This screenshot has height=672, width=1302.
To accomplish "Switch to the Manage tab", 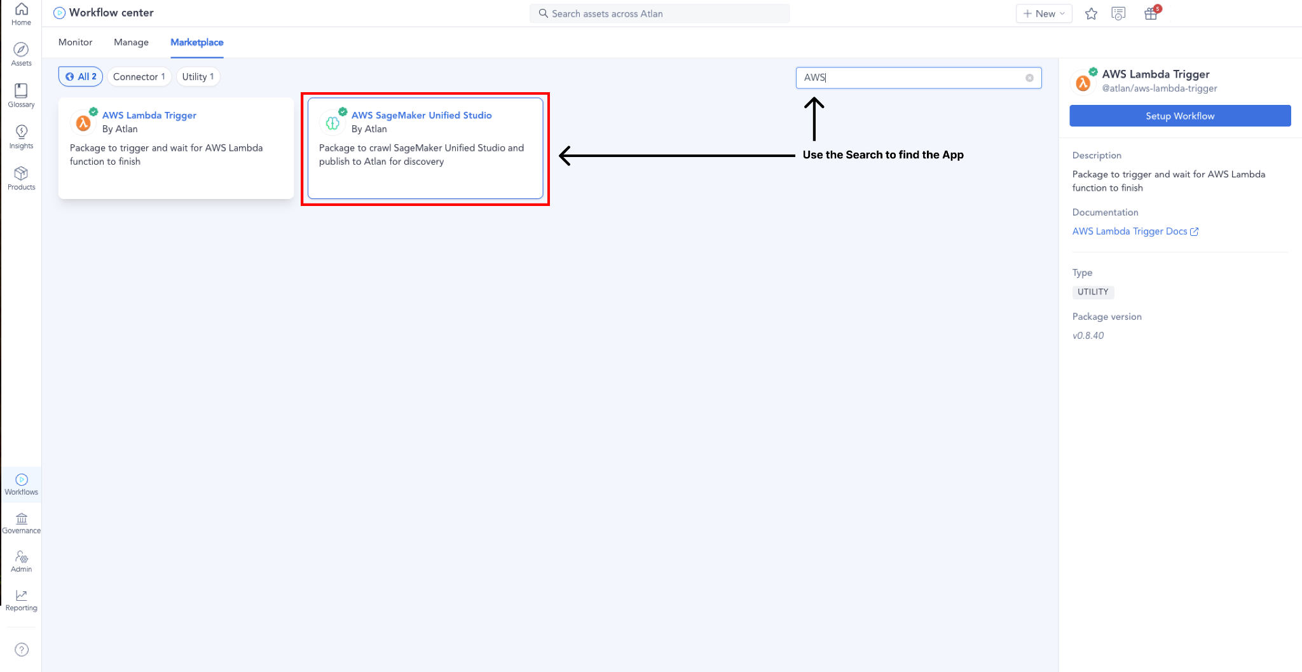I will pos(131,42).
